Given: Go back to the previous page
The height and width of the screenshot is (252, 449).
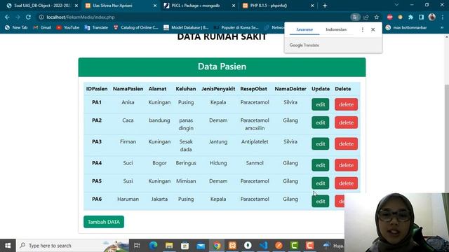Looking at the screenshot, I should pyautogui.click(x=7, y=17).
